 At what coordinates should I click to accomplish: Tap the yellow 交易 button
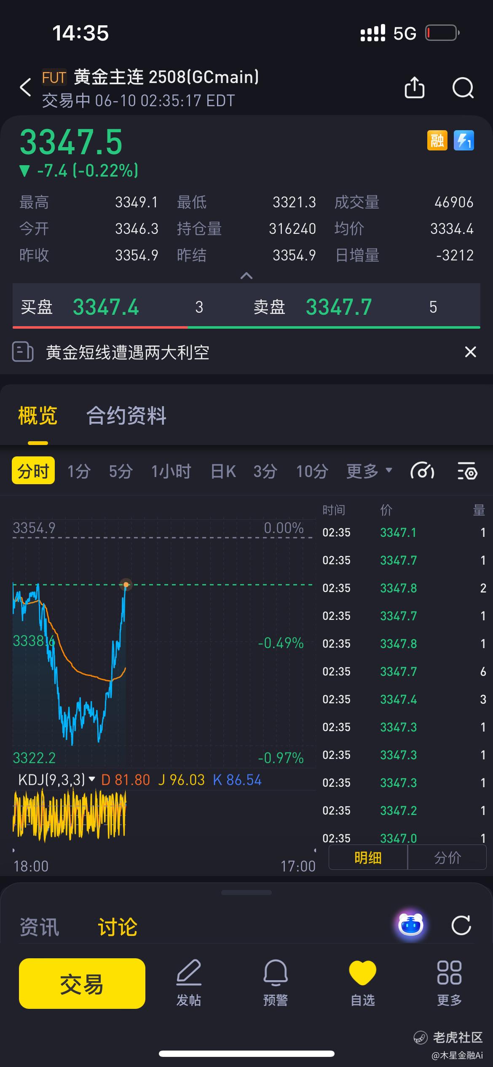[x=82, y=983]
